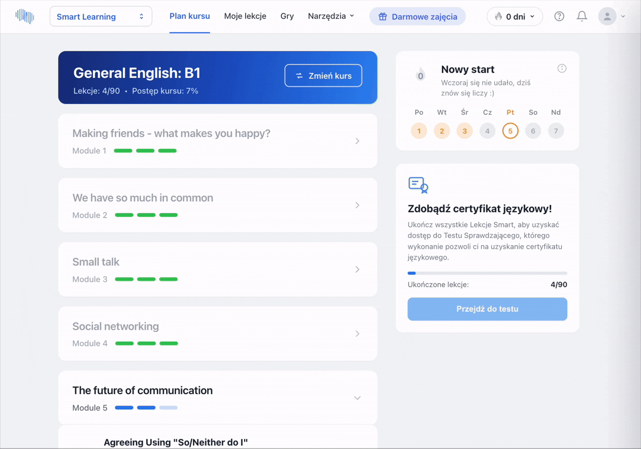Click Module 5 progress bars
The width and height of the screenshot is (641, 449).
(x=146, y=408)
